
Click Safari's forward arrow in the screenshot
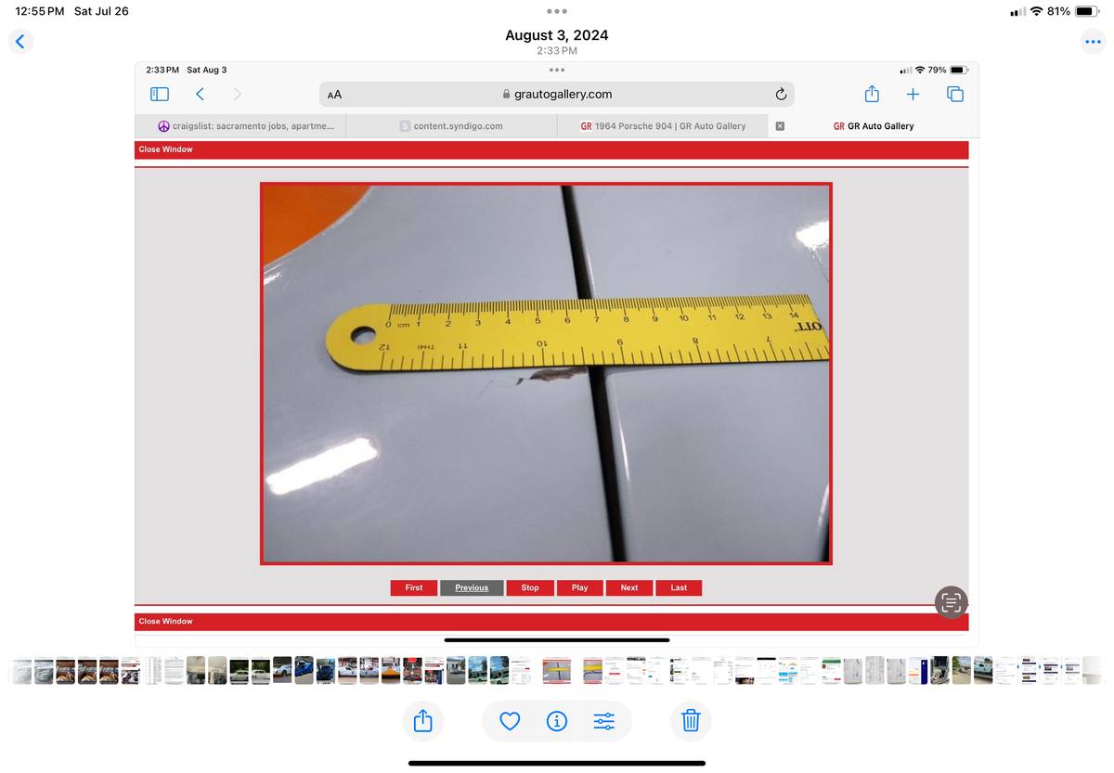click(237, 94)
